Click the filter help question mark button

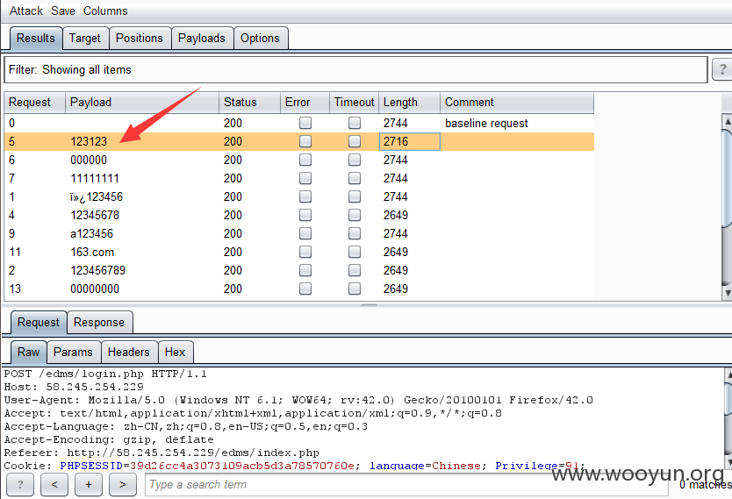pos(722,69)
